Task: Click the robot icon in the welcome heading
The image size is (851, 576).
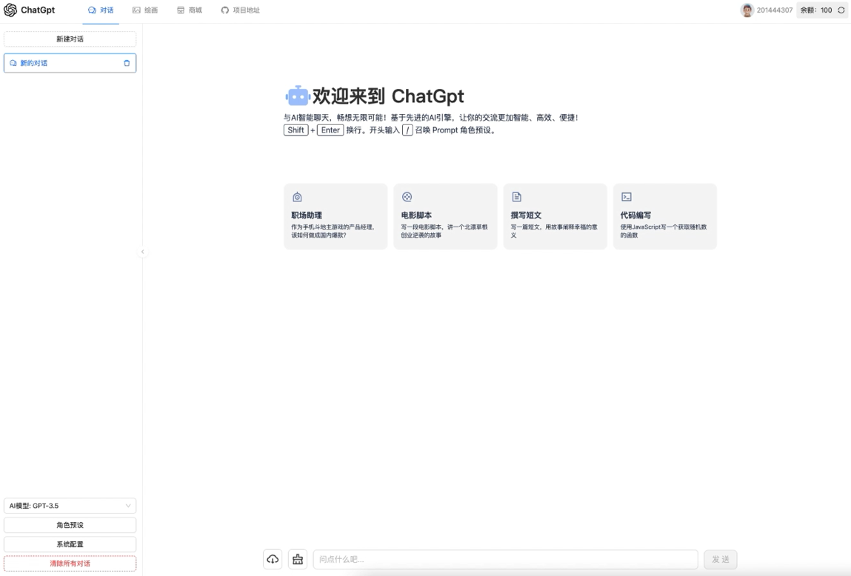Action: click(297, 96)
